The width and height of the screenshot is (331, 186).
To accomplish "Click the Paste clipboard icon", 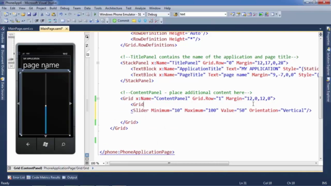I will (54, 14).
